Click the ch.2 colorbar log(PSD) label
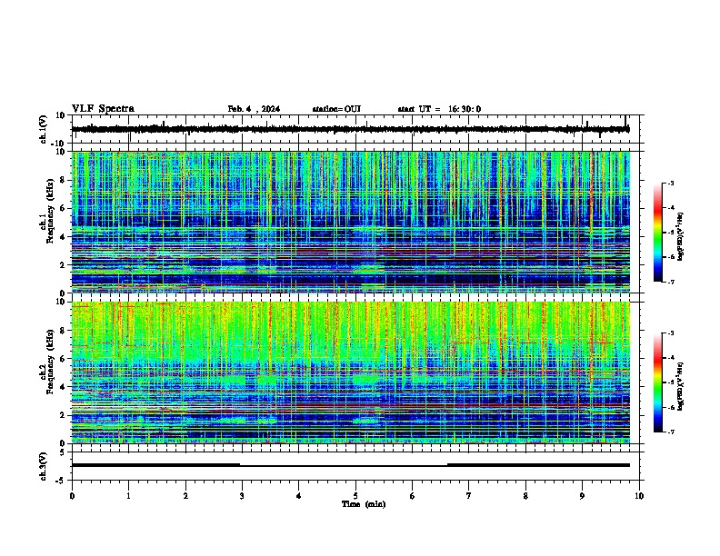This screenshot has width=720, height=556. pyautogui.click(x=680, y=386)
